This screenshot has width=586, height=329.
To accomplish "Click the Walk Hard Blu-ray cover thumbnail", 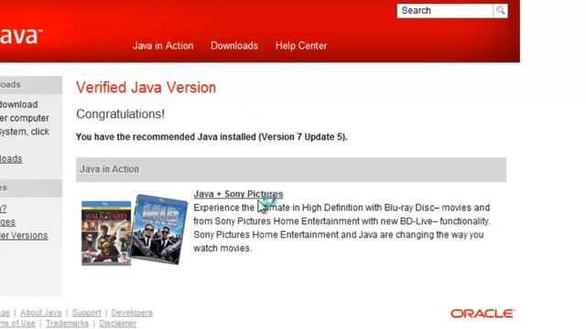I will pyautogui.click(x=106, y=233).
